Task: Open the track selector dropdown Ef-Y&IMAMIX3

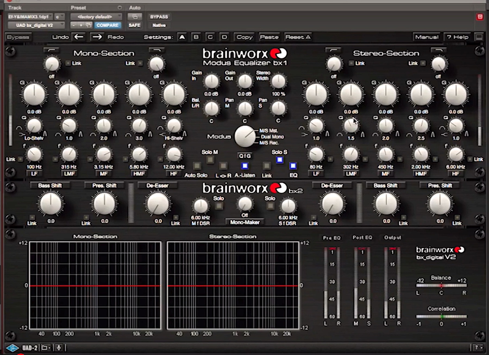Action: point(30,17)
